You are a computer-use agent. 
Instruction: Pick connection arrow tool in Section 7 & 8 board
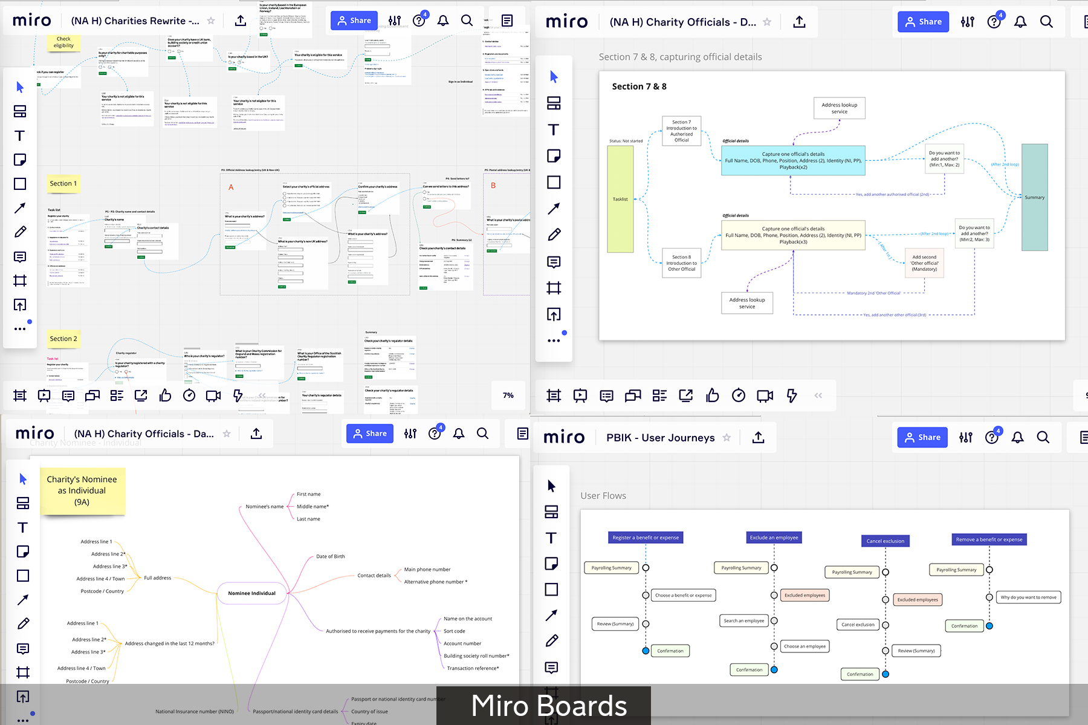pyautogui.click(x=554, y=209)
